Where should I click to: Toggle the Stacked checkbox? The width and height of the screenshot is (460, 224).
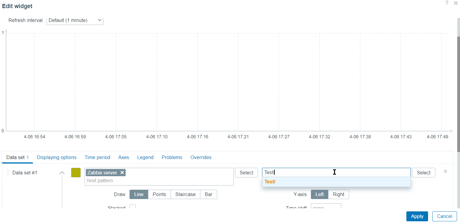pos(133,207)
